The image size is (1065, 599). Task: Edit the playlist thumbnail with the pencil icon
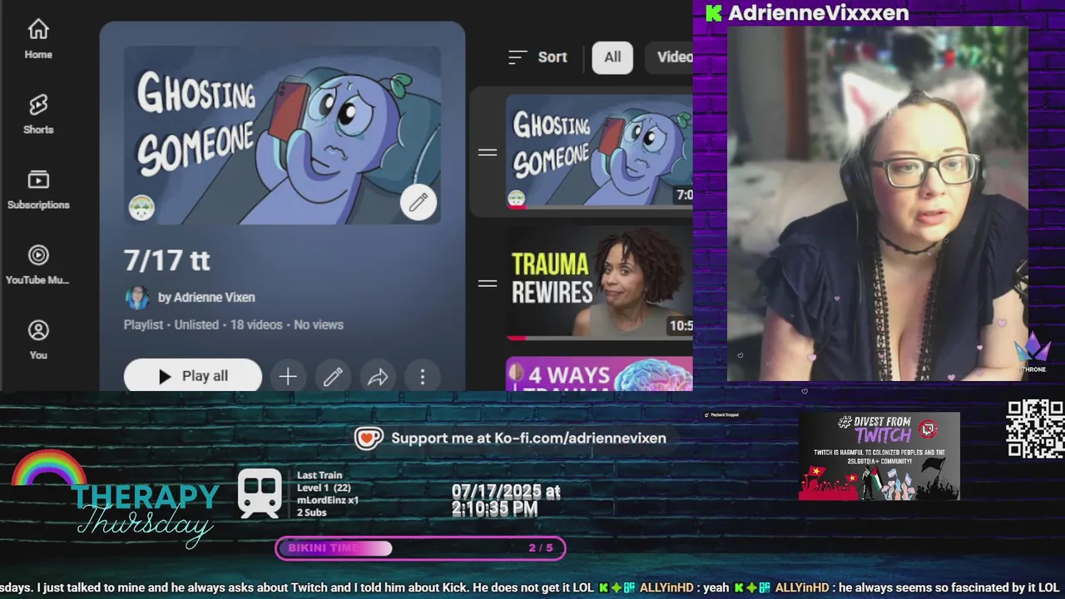coord(419,201)
